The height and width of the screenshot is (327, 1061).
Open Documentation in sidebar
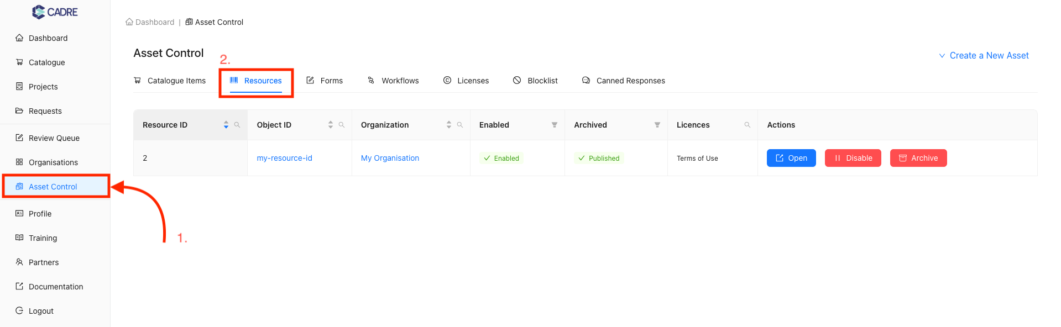[x=55, y=287]
